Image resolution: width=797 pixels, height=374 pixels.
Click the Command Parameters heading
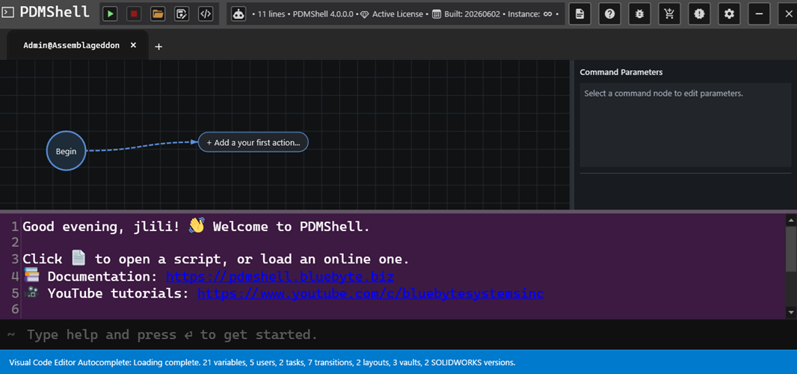(x=621, y=73)
